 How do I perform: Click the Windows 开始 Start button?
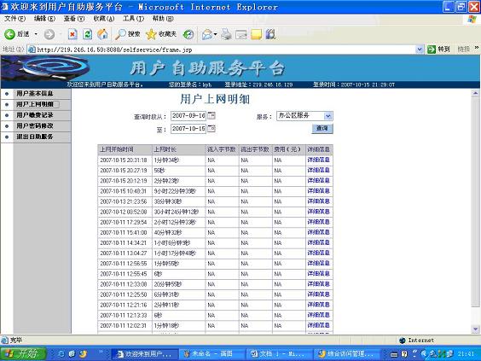coord(23,353)
